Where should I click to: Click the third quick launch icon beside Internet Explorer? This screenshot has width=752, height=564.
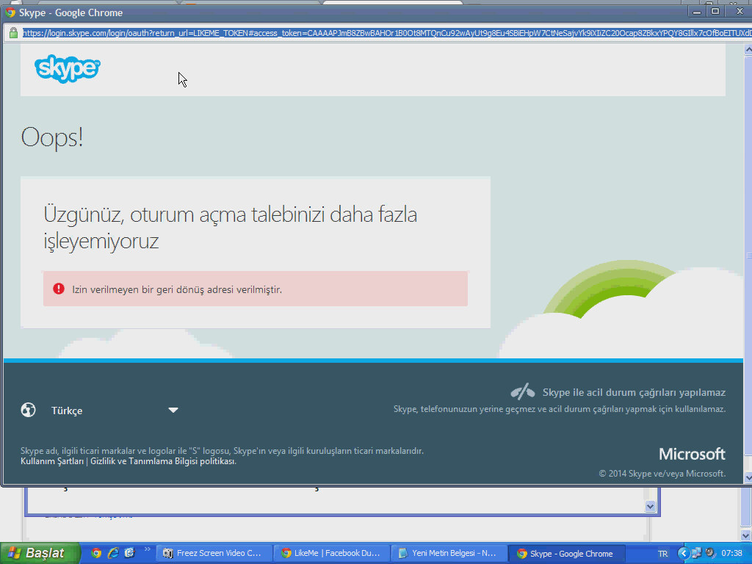click(x=129, y=553)
